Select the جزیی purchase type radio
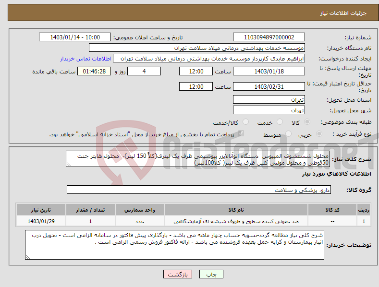 319,134
